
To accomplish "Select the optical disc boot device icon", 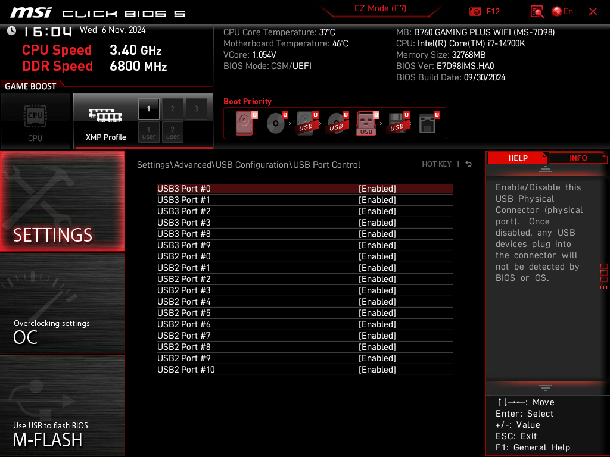I will coord(276,123).
